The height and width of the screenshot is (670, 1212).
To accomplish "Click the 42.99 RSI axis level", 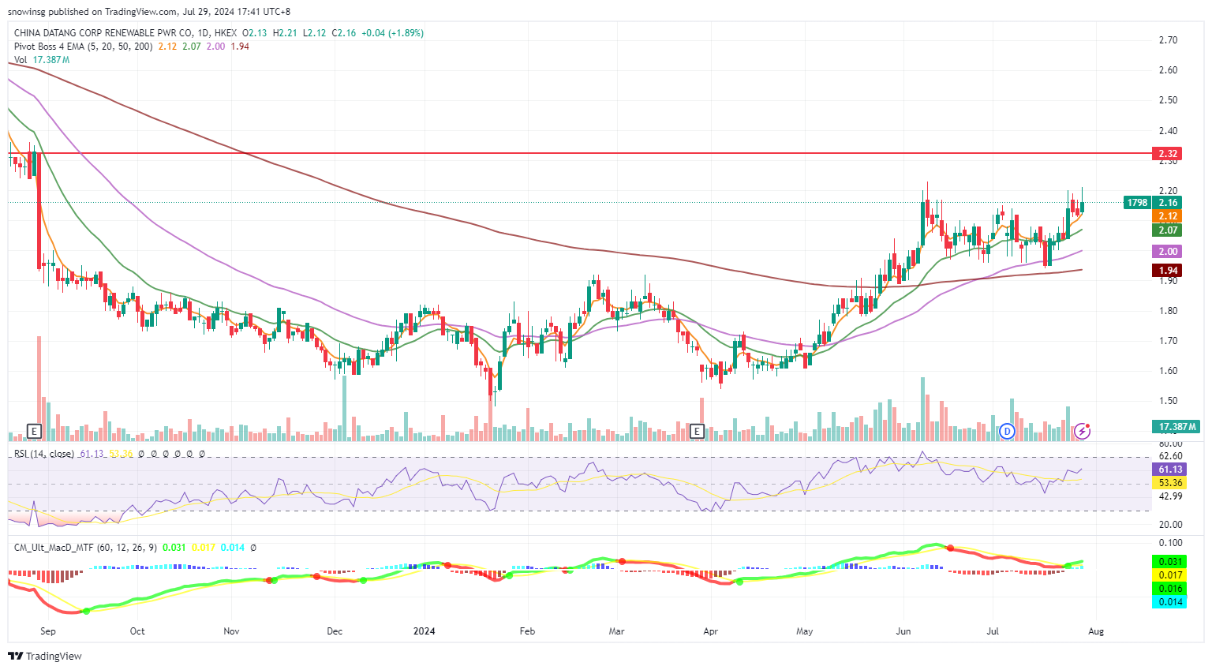I will 1171,496.
